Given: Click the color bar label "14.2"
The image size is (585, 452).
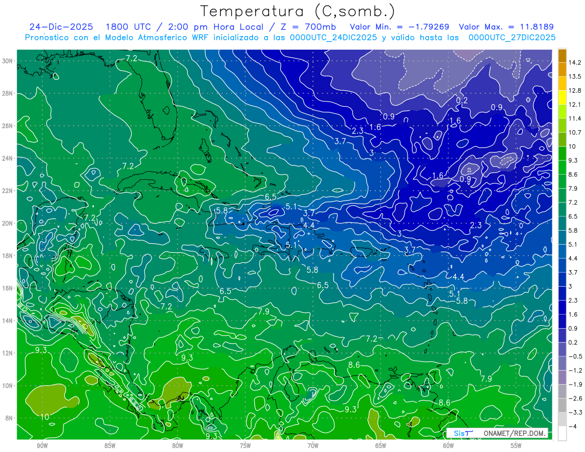Looking at the screenshot, I should pyautogui.click(x=576, y=62).
